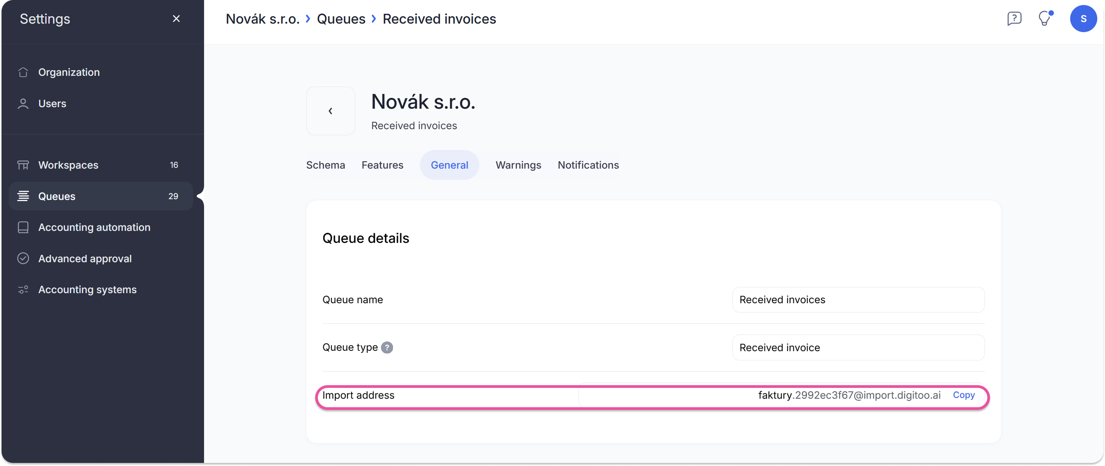The width and height of the screenshot is (1105, 466).
Task: Click the Accounting automation book icon
Action: coord(23,227)
